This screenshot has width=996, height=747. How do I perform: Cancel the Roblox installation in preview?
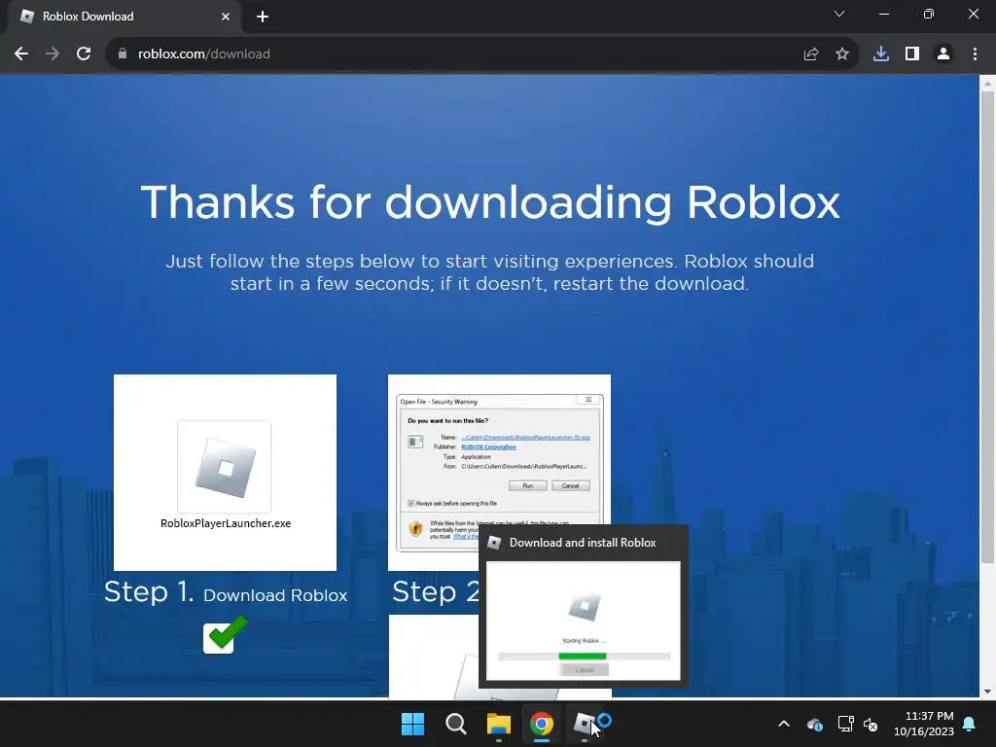(584, 670)
